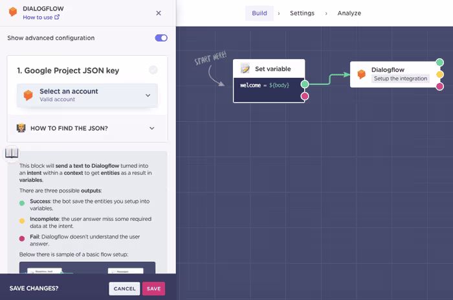
Task: Click the Valid account status text
Action: [57, 99]
